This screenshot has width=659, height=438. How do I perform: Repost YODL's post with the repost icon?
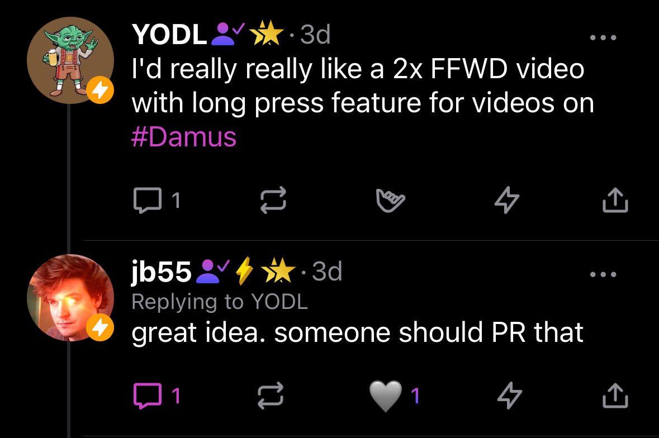273,201
